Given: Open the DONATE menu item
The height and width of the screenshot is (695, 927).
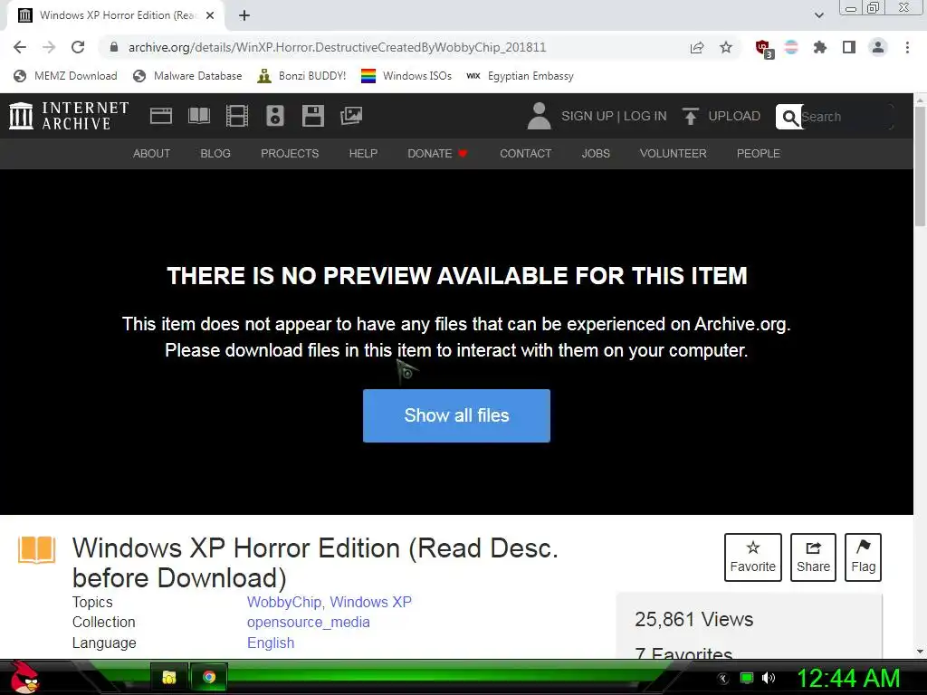Looking at the screenshot, I should coord(437,154).
